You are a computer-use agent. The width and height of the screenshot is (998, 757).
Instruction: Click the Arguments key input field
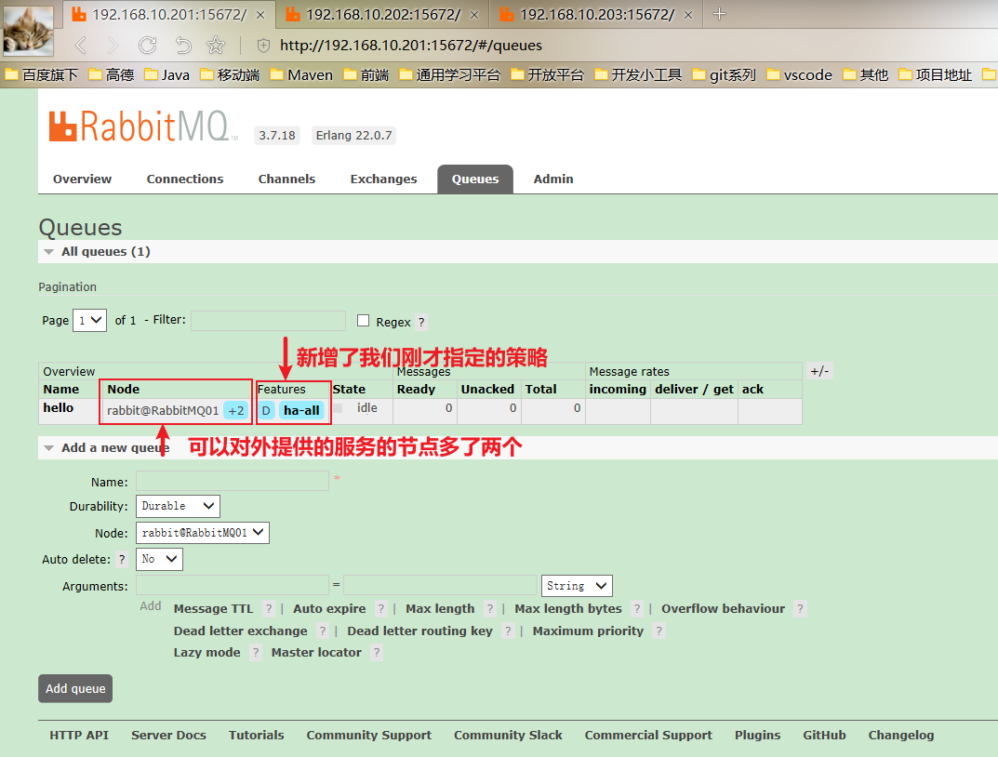233,585
